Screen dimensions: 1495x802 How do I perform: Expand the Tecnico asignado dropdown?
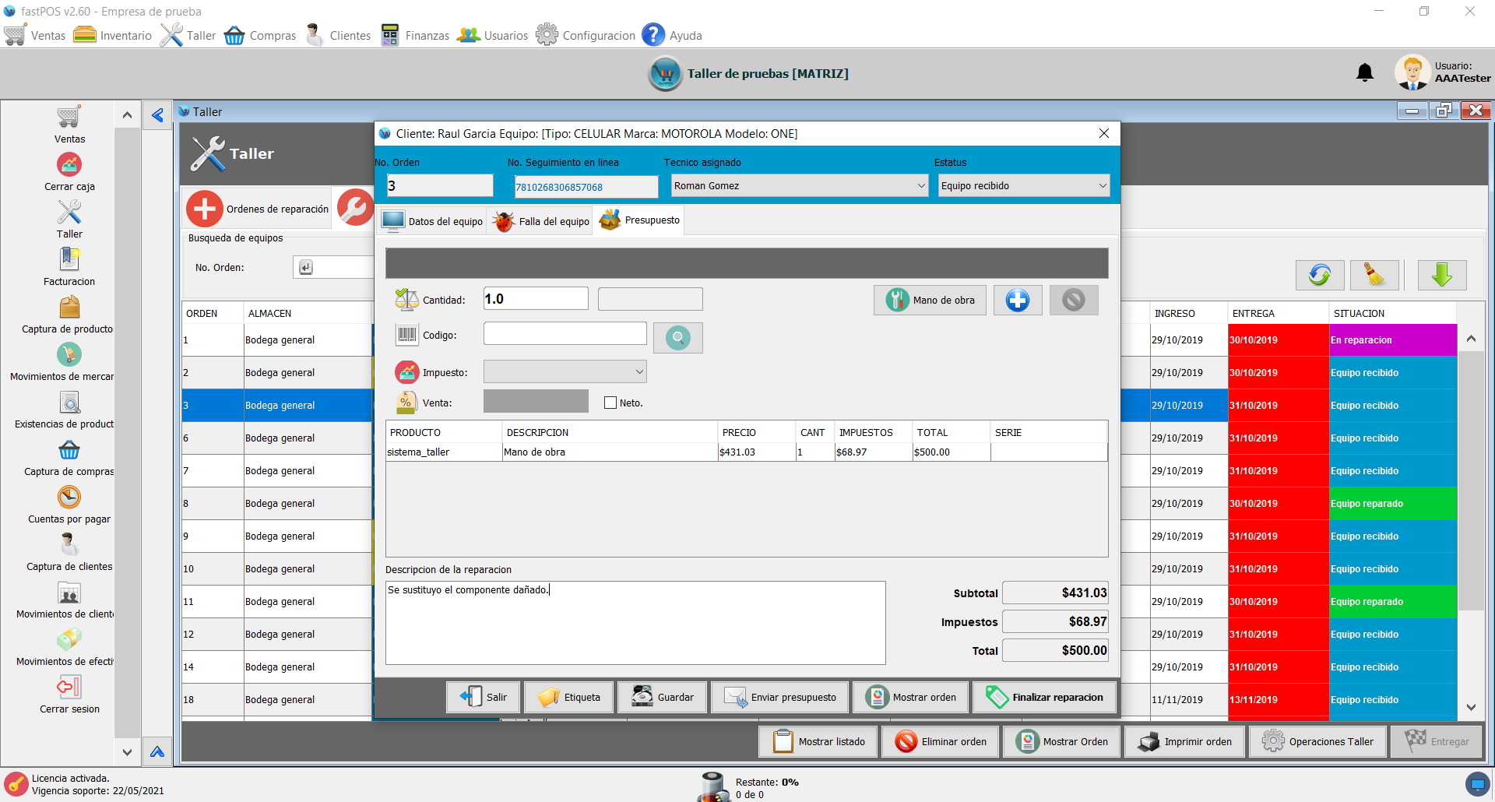click(x=921, y=186)
